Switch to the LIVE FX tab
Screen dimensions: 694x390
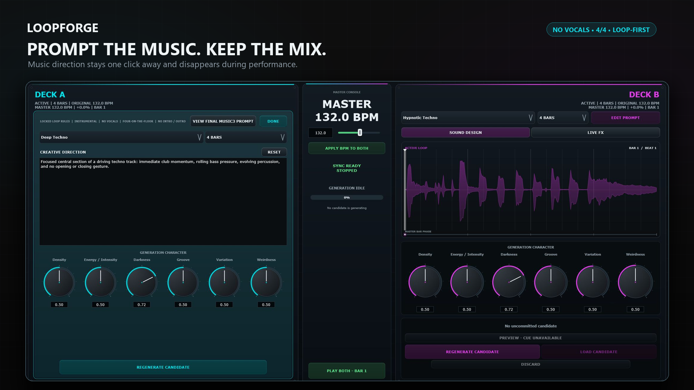pyautogui.click(x=595, y=133)
